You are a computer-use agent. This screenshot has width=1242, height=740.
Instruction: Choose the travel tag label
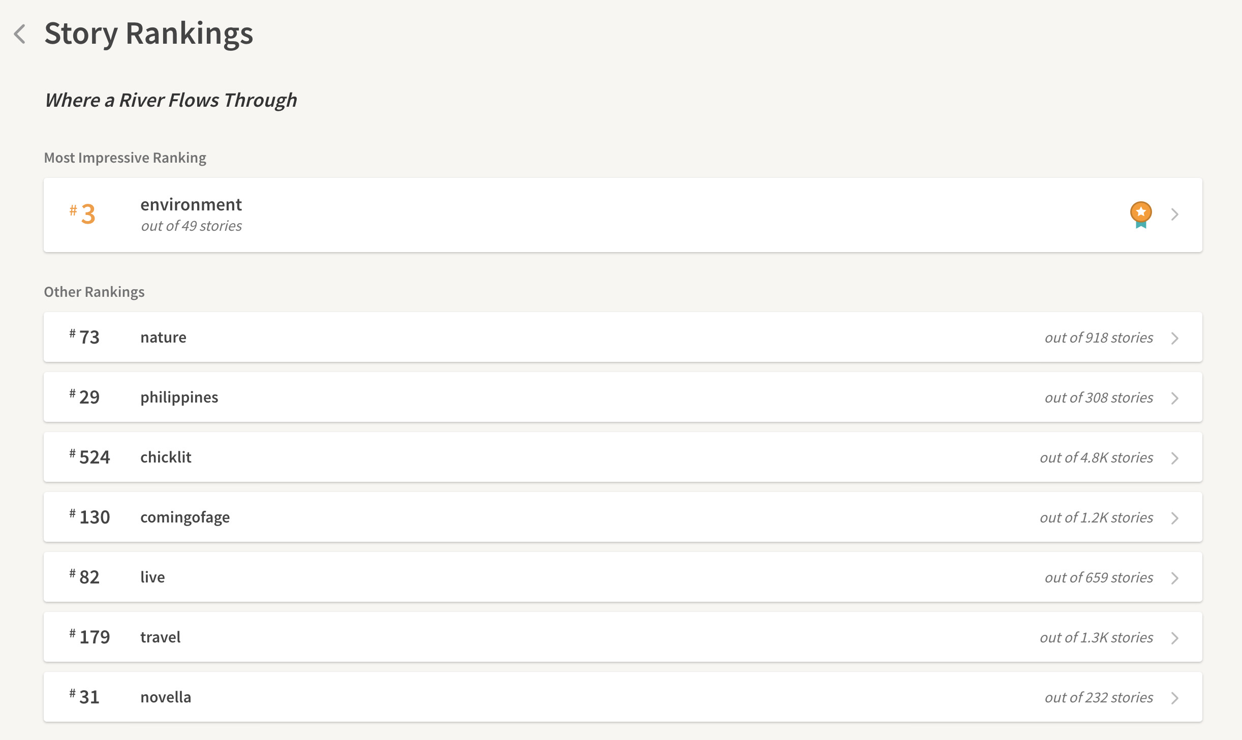(x=160, y=637)
